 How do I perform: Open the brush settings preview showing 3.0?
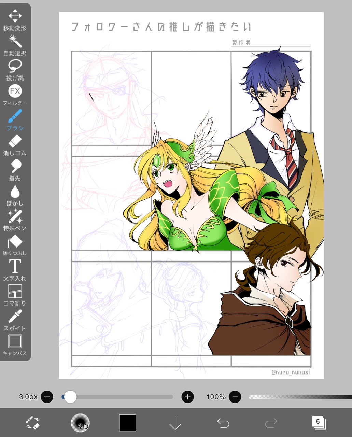(x=80, y=423)
